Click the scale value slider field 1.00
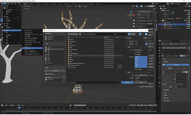This screenshot has height=115, width=191. pyautogui.click(x=141, y=75)
